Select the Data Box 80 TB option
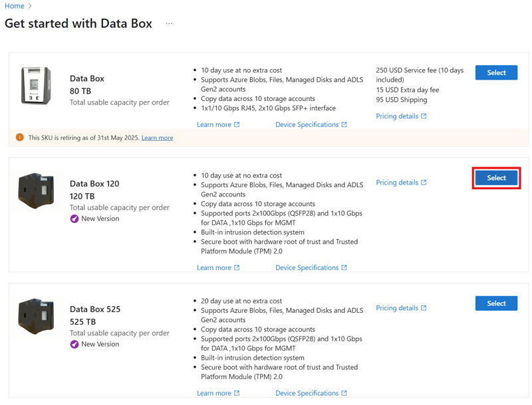The height and width of the screenshot is (405, 532). click(496, 73)
